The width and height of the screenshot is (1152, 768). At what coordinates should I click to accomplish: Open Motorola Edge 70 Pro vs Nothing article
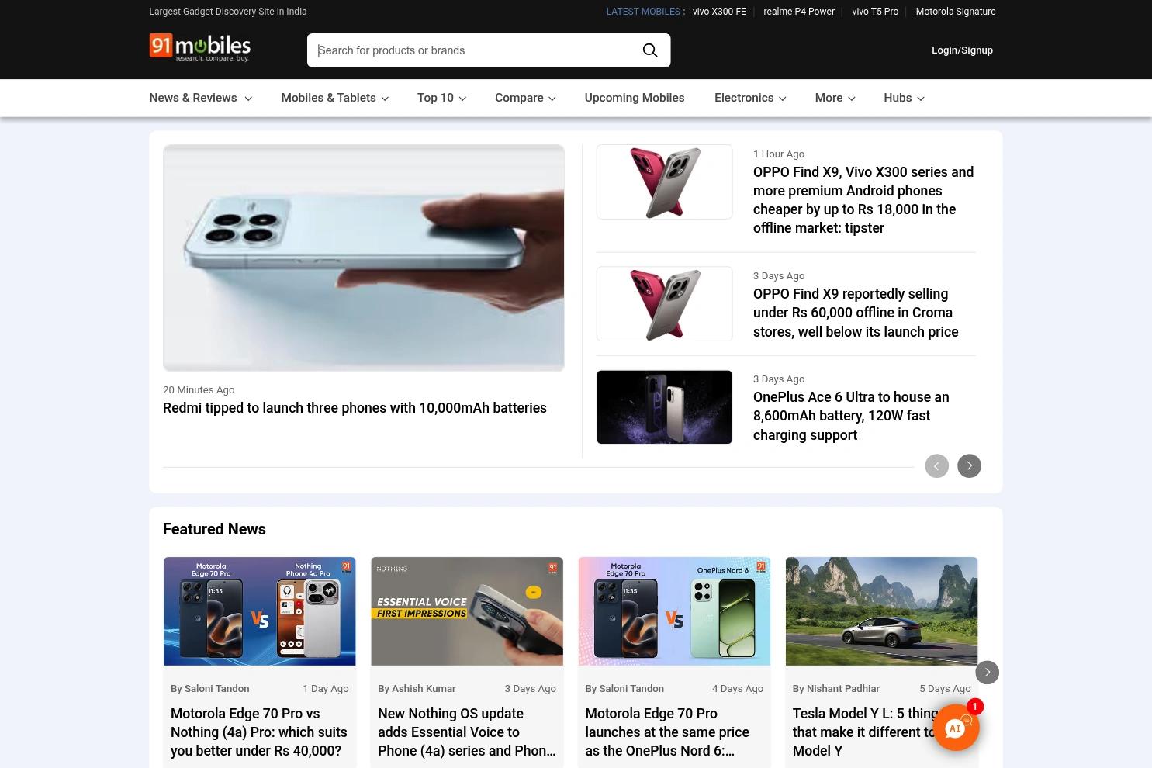(259, 732)
